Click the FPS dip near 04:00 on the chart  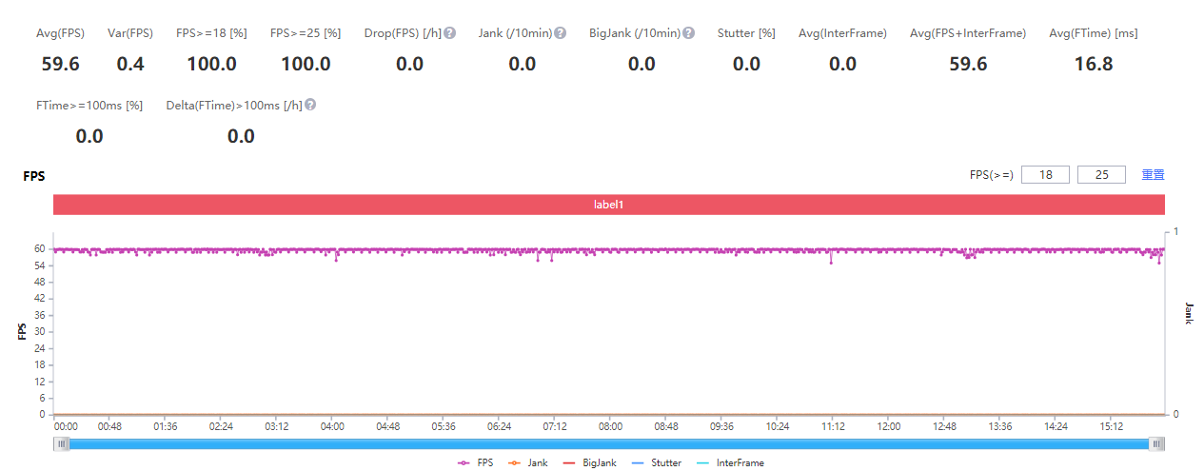pos(336,259)
